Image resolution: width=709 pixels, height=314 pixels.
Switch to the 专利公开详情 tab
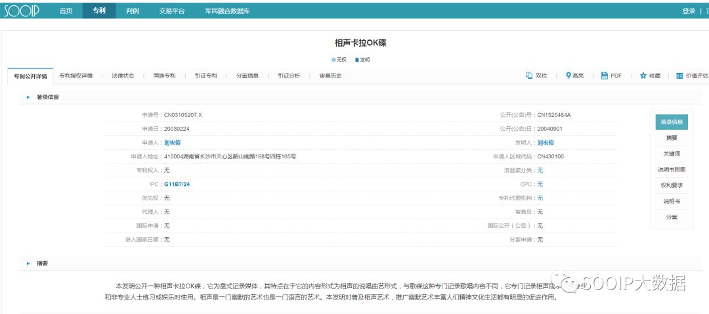click(x=30, y=76)
